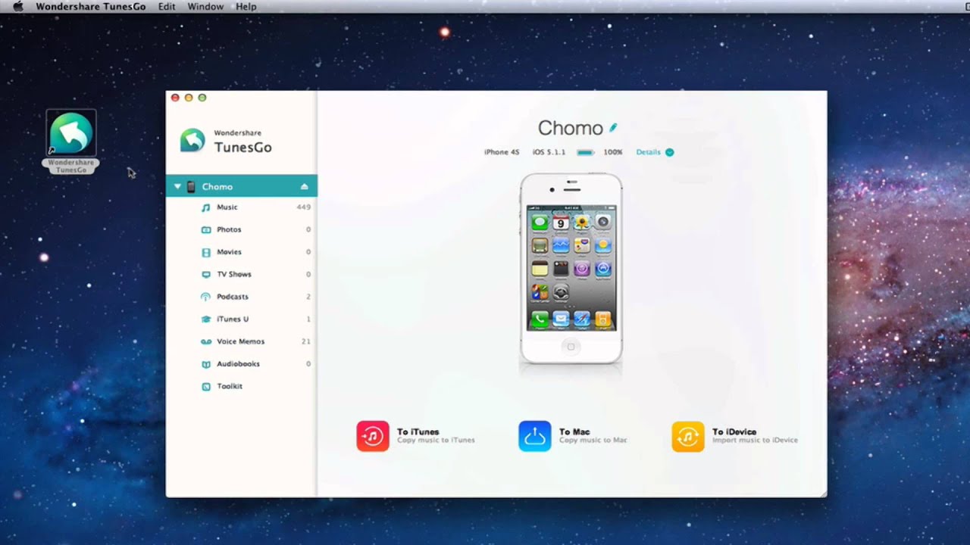Click the Podcasts count 2
This screenshot has height=545, width=970.
click(x=308, y=297)
